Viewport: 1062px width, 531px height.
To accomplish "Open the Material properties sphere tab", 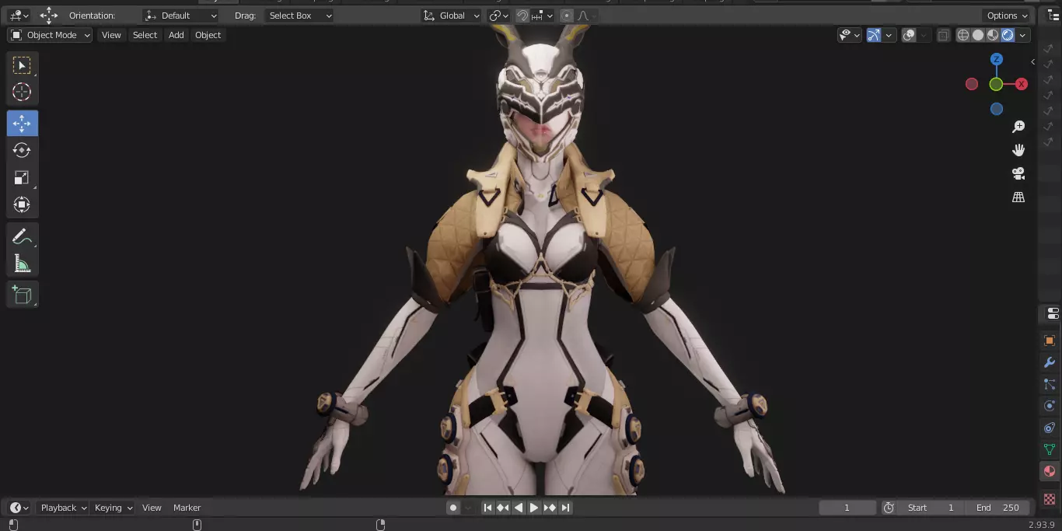I will point(1050,471).
